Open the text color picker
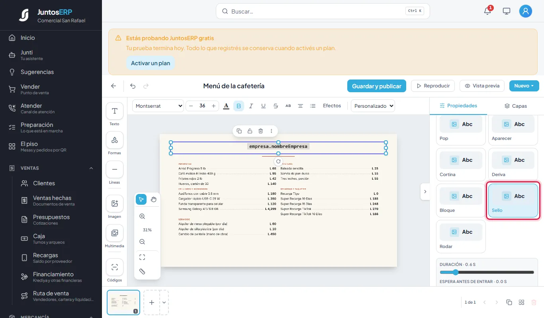 click(x=226, y=106)
